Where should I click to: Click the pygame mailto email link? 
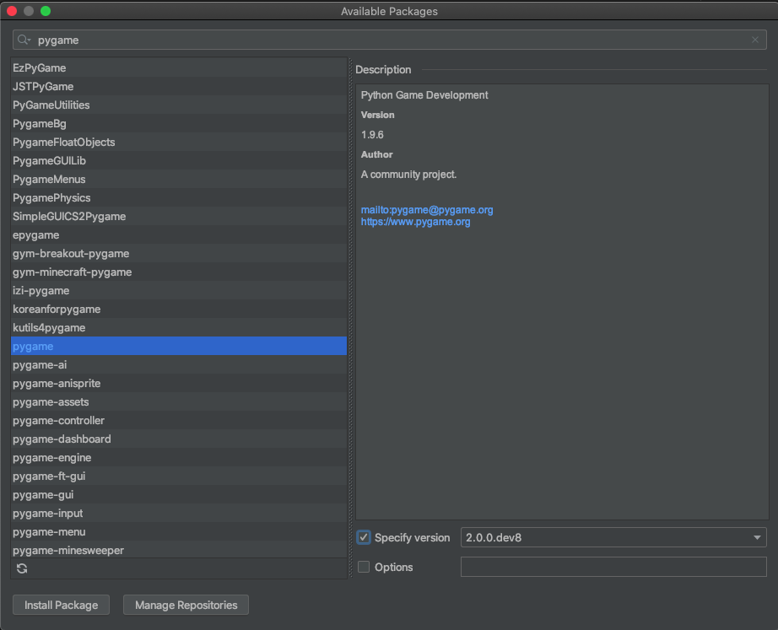[x=426, y=210]
